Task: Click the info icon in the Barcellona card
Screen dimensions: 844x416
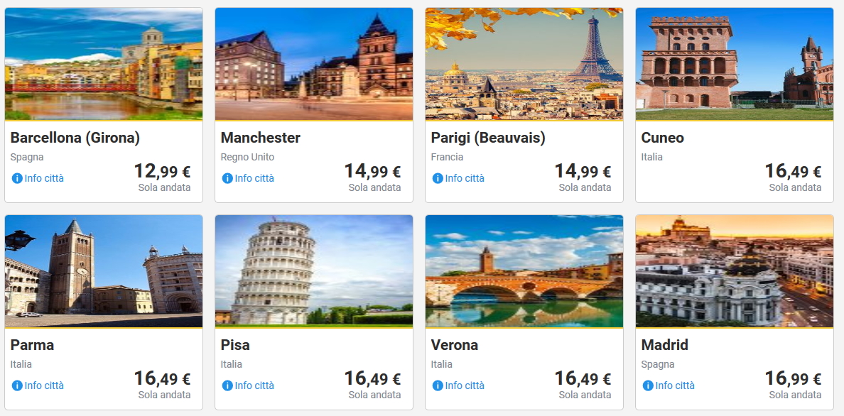Action: [17, 178]
